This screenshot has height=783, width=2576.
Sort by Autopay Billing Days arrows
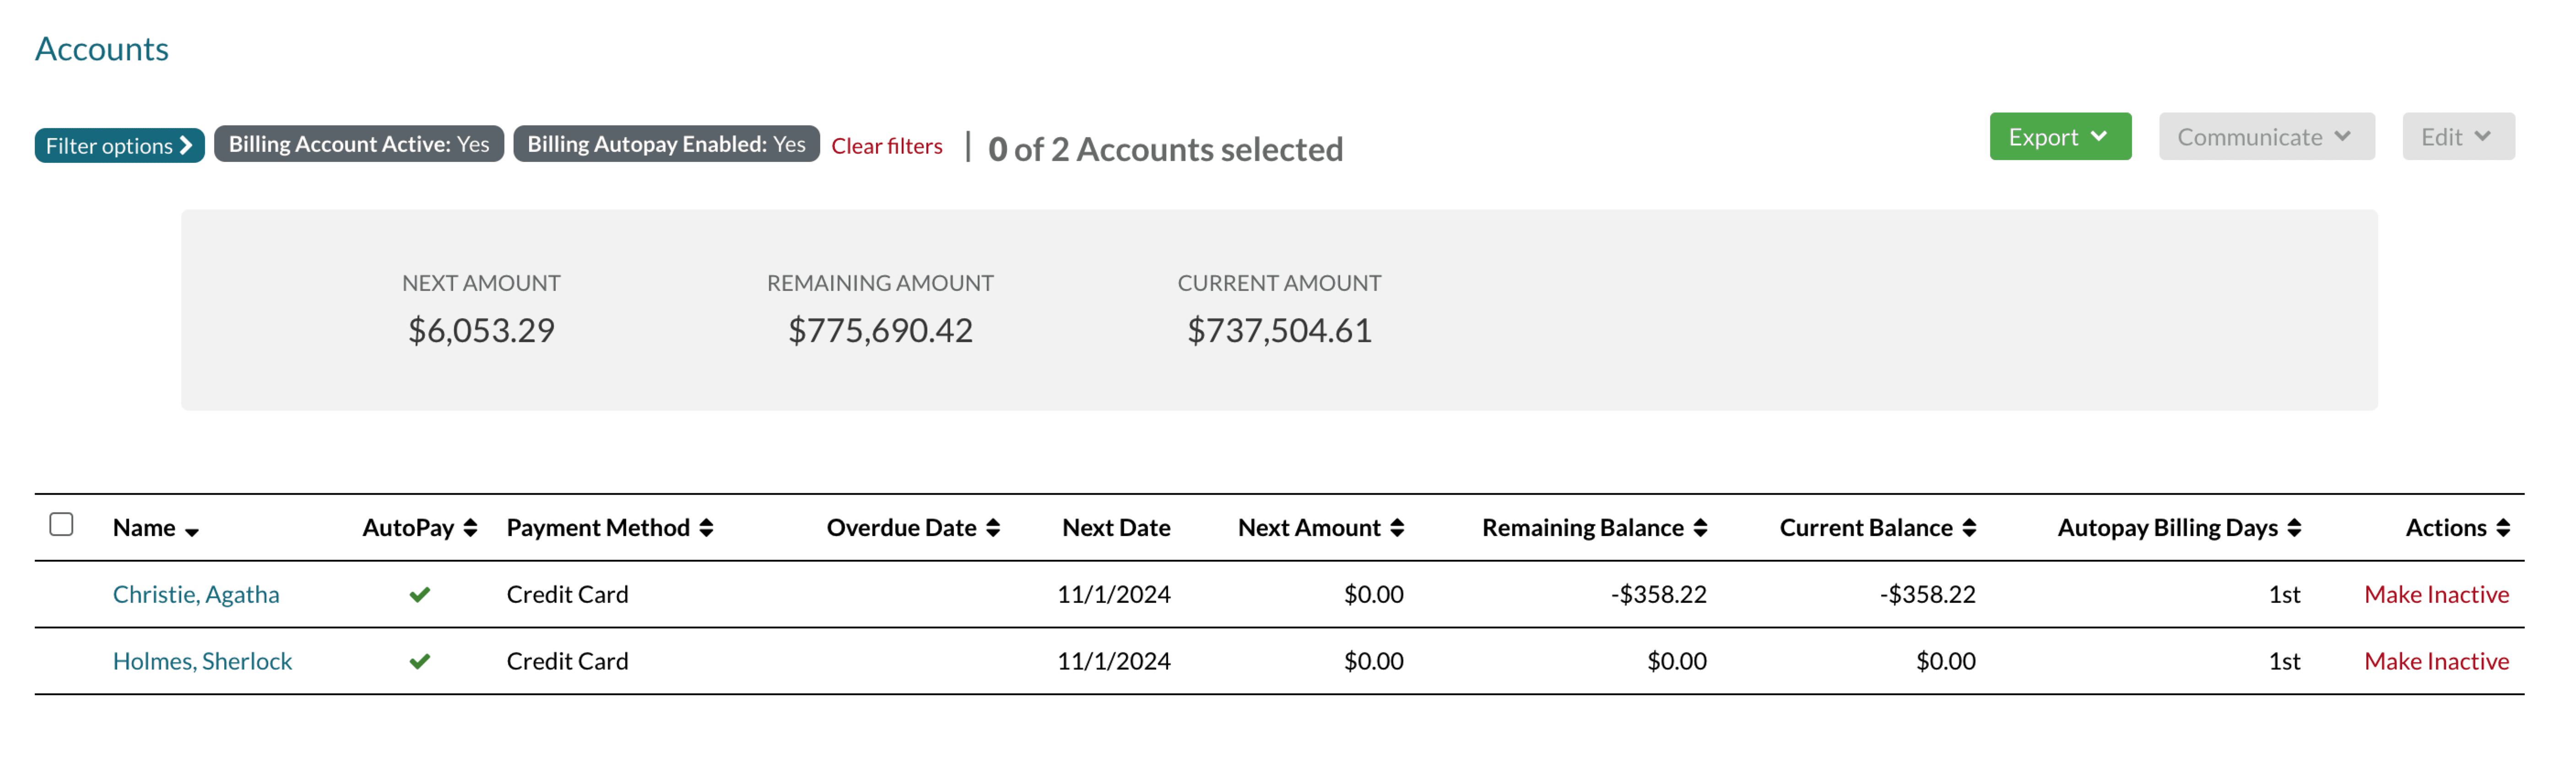[x=2294, y=528]
